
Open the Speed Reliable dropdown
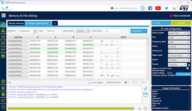pos(179,60)
